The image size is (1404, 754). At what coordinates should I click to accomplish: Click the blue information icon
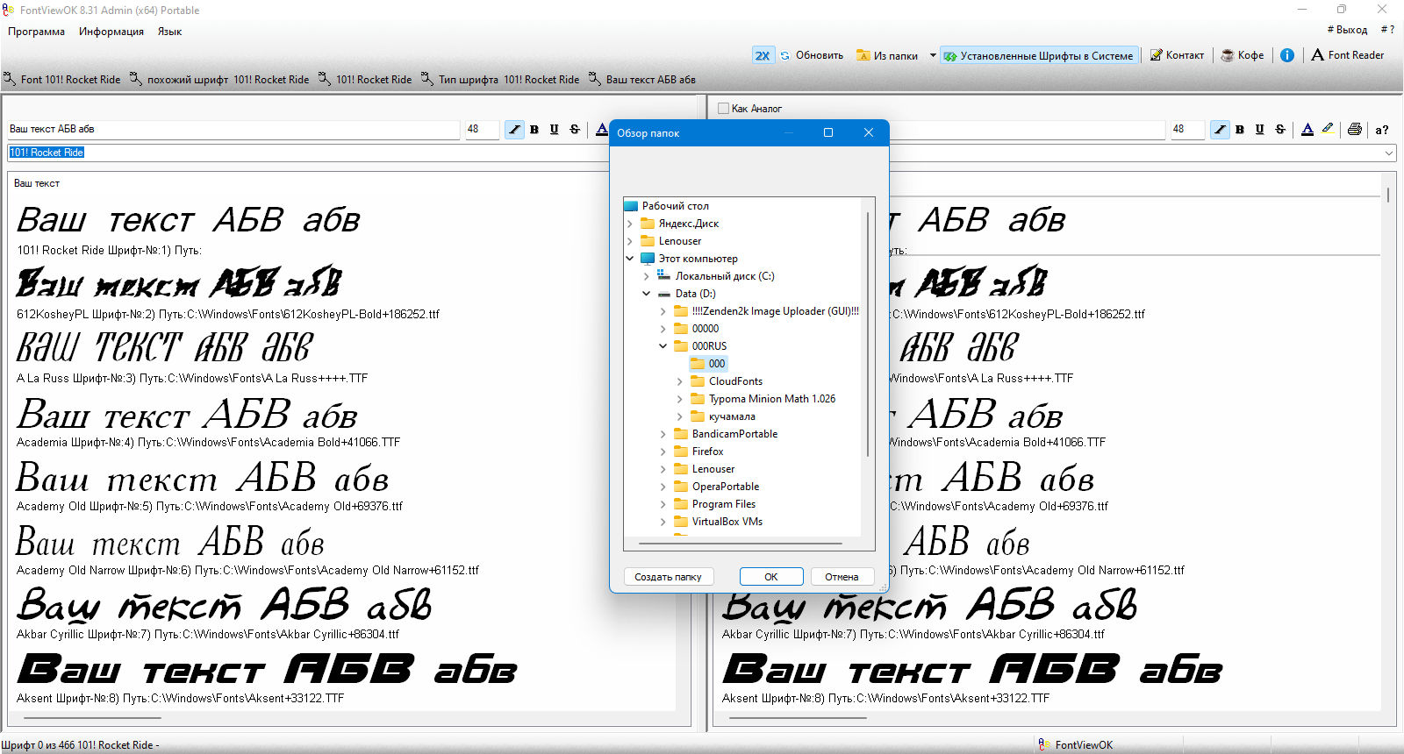(1287, 55)
